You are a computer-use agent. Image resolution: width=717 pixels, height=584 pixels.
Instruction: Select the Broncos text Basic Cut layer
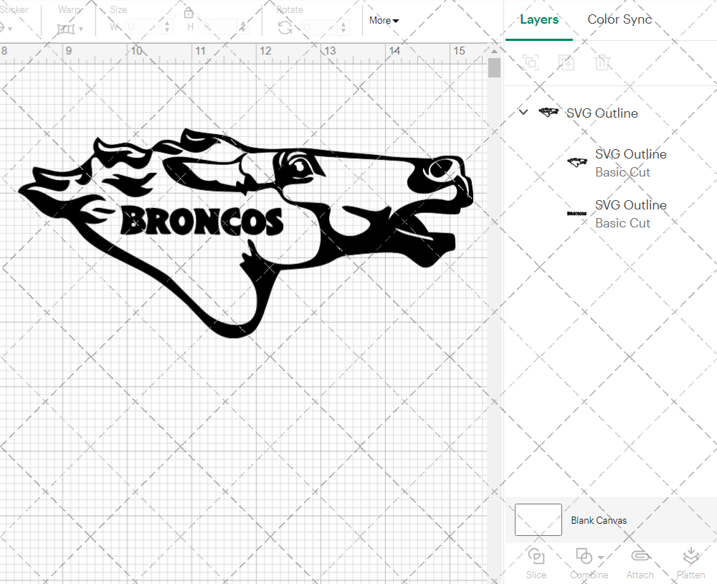pyautogui.click(x=631, y=213)
